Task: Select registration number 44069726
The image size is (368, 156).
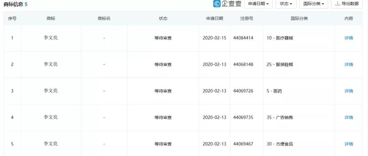Action: tap(243, 91)
